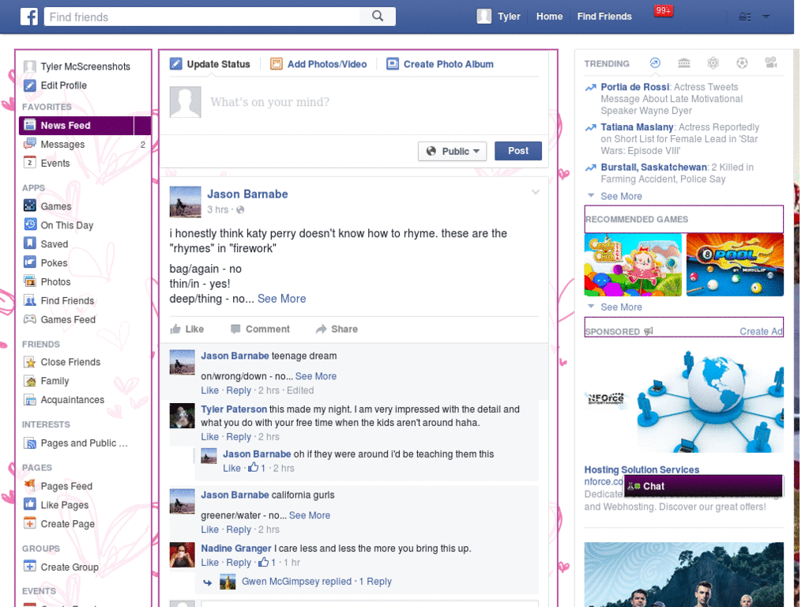Click the Facebook logo icon
This screenshot has height=607, width=809.
coord(29,17)
